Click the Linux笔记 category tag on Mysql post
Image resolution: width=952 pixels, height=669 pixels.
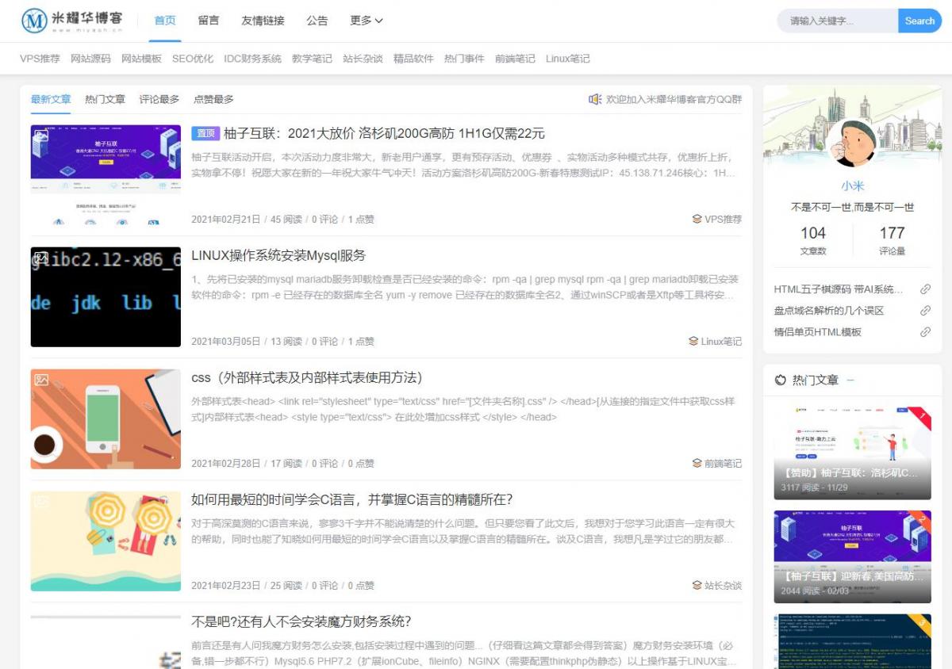[x=715, y=342]
